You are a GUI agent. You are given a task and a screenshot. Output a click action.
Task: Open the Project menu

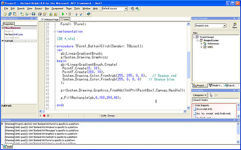pos(38,9)
